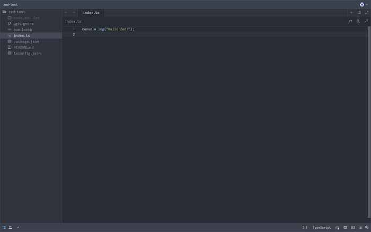
Task: Toggle the diagnostics checkmark in status bar
Action: click(18, 228)
